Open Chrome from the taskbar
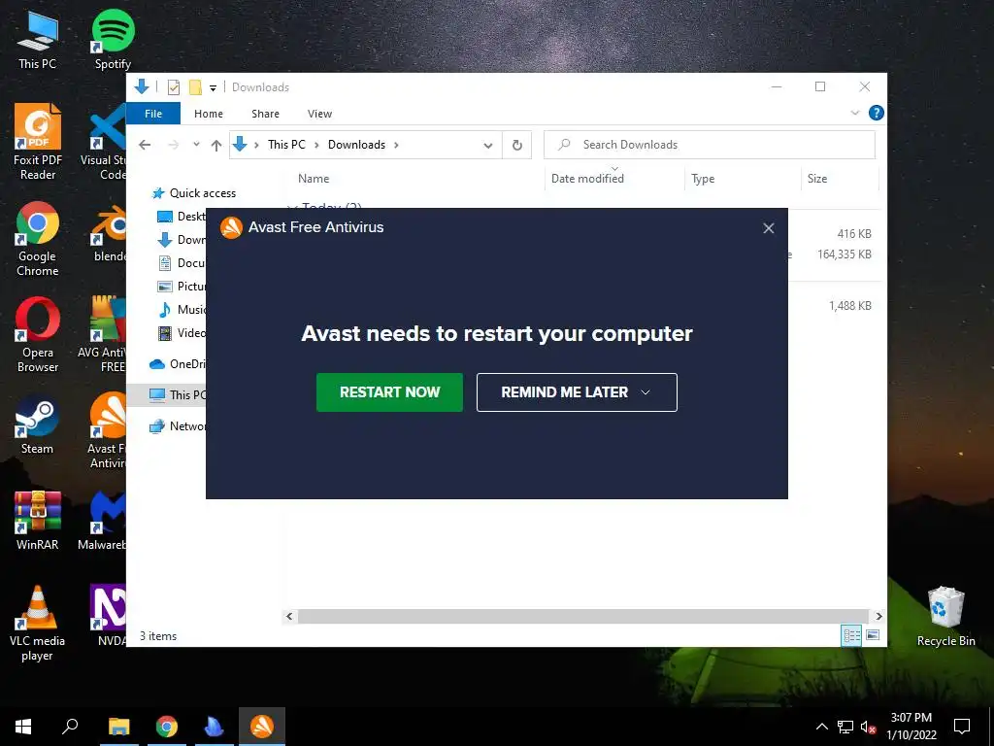994x746 pixels. coord(167,727)
